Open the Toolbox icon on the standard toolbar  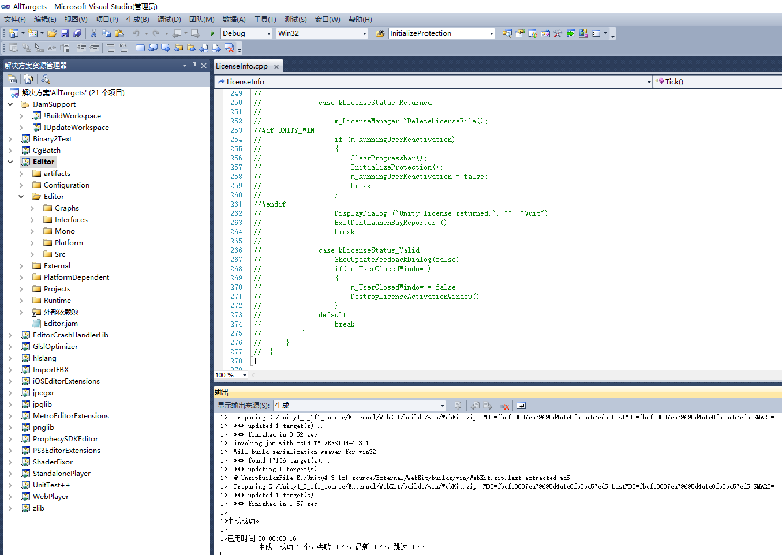coord(557,33)
